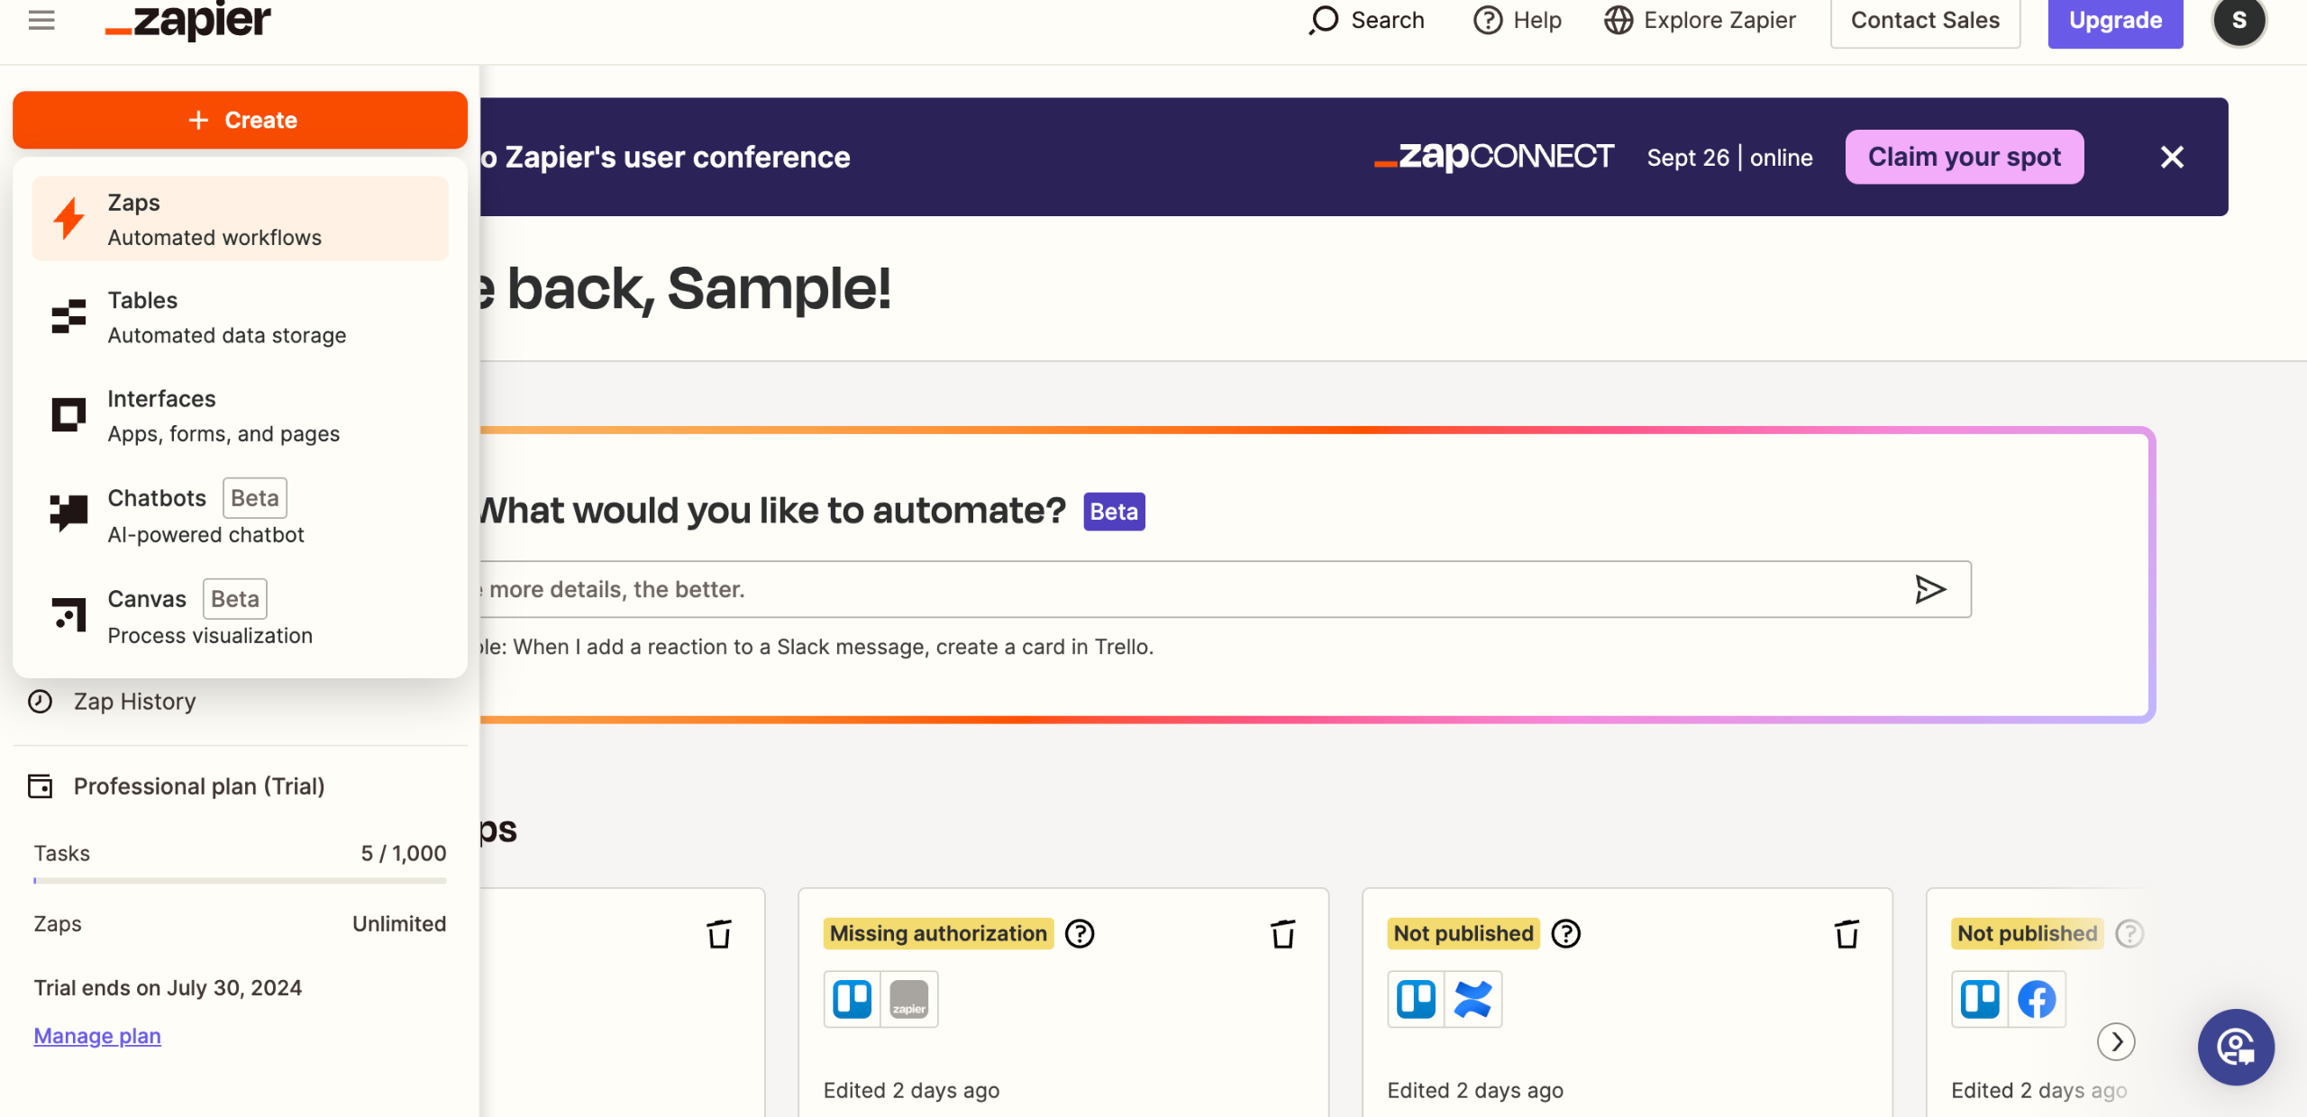Click the send arrow in automate box
This screenshot has width=2307, height=1117.
1929,589
